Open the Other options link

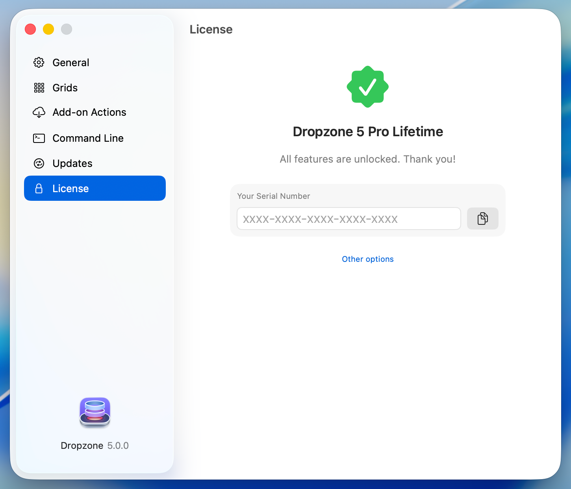[x=368, y=259]
